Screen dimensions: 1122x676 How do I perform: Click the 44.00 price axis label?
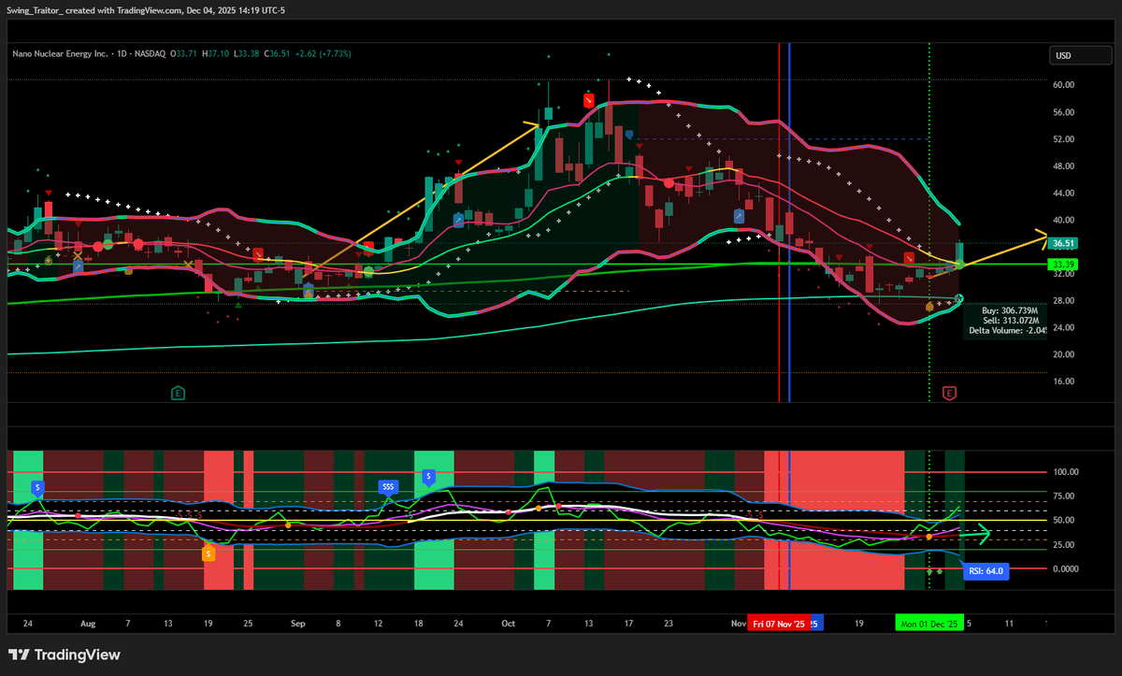click(1064, 194)
